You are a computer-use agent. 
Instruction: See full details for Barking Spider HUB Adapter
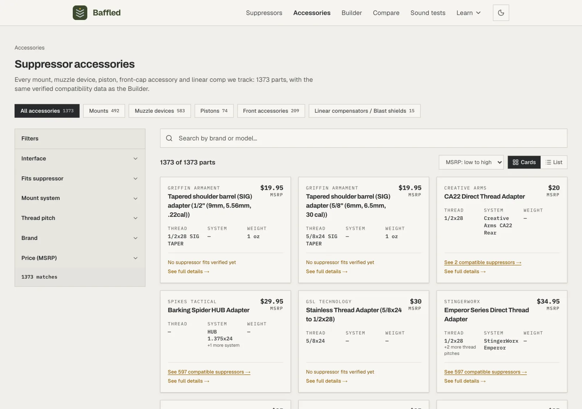pyautogui.click(x=188, y=381)
